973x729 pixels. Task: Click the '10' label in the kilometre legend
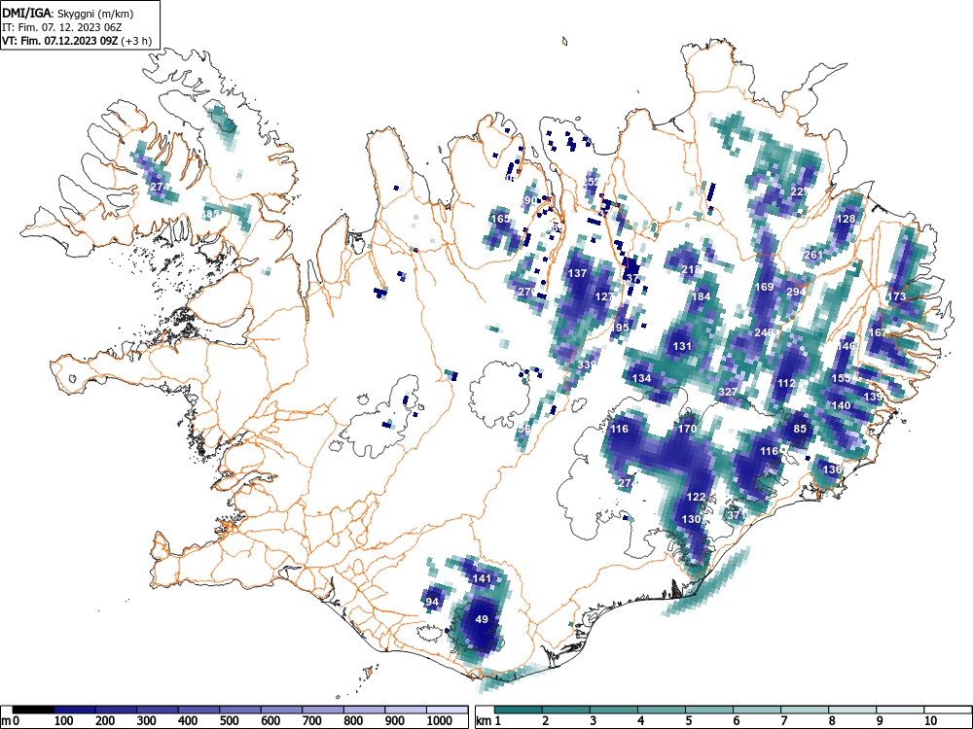930,721
